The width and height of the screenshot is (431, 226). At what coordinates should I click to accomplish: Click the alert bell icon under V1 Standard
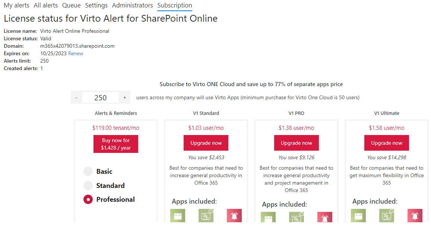tap(234, 216)
